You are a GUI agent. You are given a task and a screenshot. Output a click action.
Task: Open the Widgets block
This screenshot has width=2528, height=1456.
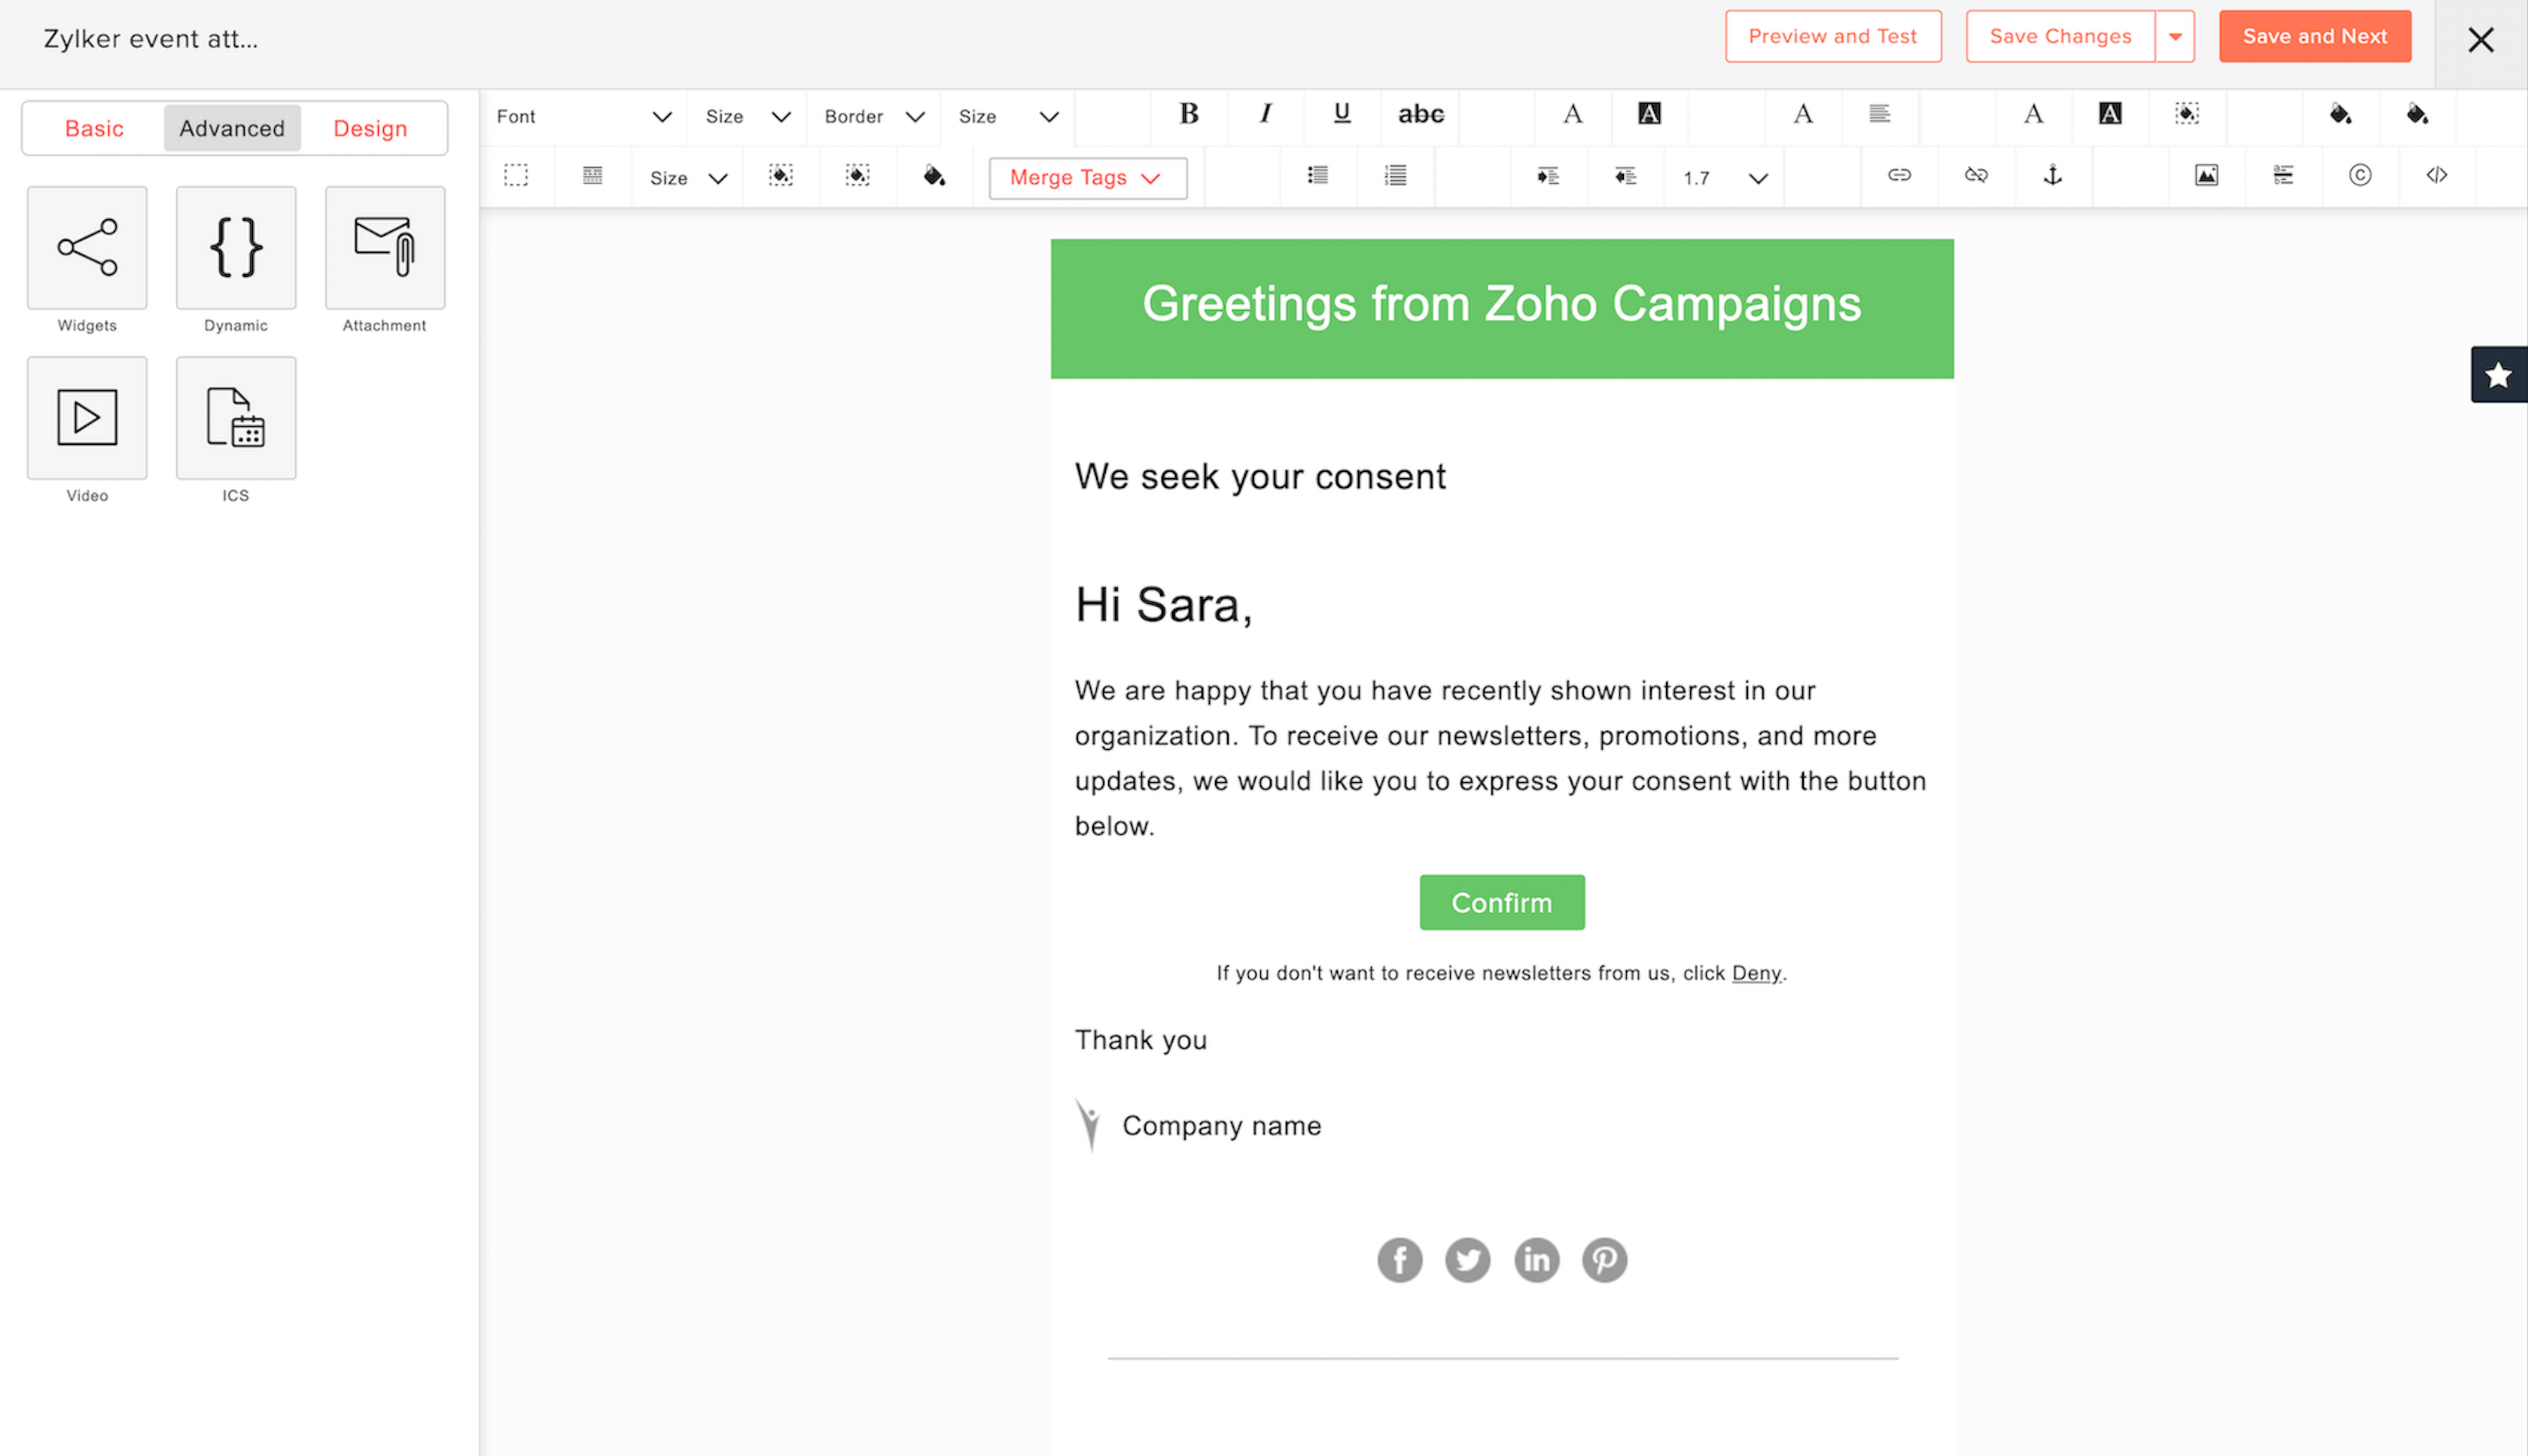[87, 247]
